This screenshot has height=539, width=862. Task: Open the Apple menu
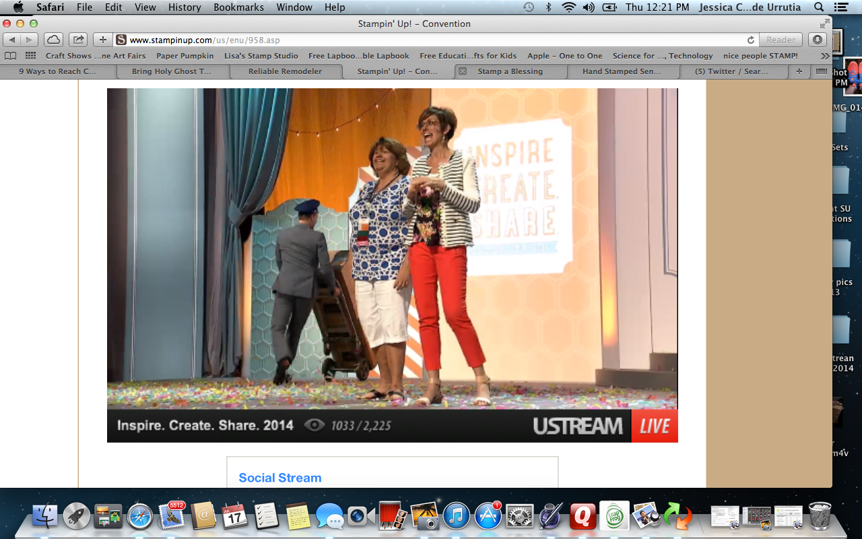(18, 7)
